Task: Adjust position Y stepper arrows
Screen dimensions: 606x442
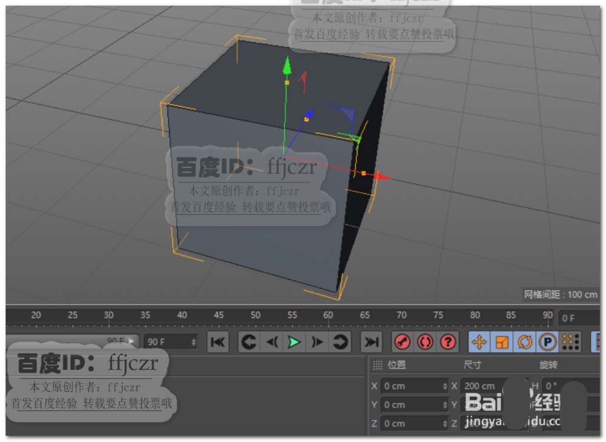Action: [445, 404]
